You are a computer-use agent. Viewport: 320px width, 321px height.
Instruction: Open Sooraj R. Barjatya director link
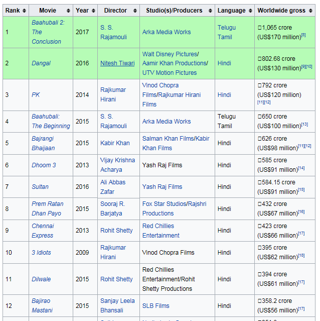click(x=112, y=208)
